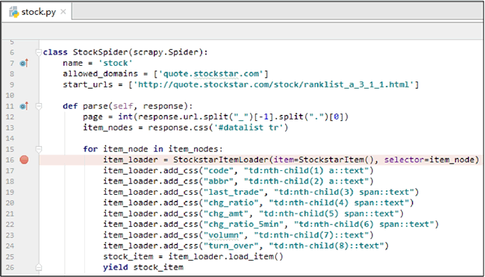Click override marker icon beside line 7
The height and width of the screenshot is (277, 485).
click(24, 63)
